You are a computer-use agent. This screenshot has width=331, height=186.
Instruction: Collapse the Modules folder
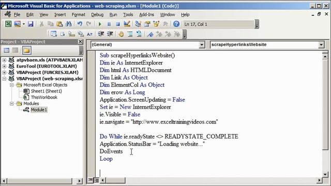click(12, 103)
